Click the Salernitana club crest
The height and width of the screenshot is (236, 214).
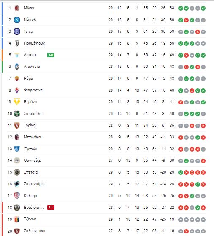point(17,231)
